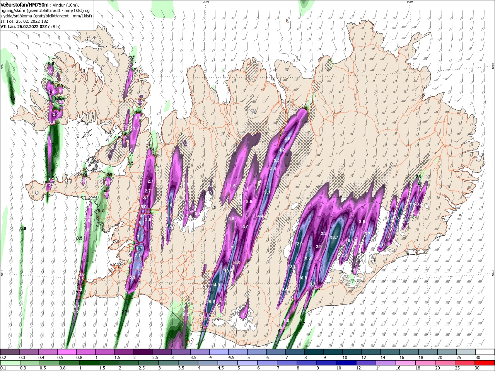Image resolution: width=495 pixels, height=371 pixels.
Task: Click the '16.6' precipitation value on the map
Action: coord(211,301)
